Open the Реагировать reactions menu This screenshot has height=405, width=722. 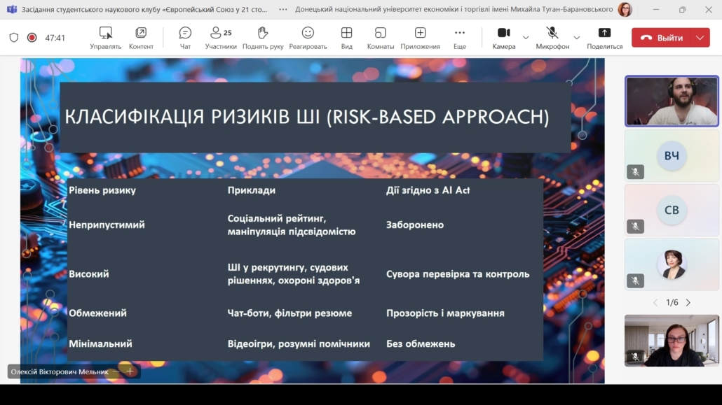308,38
